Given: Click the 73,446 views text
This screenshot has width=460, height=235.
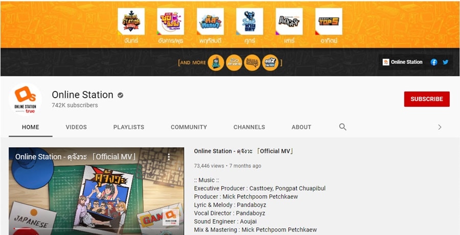Looking at the screenshot, I should (209, 166).
